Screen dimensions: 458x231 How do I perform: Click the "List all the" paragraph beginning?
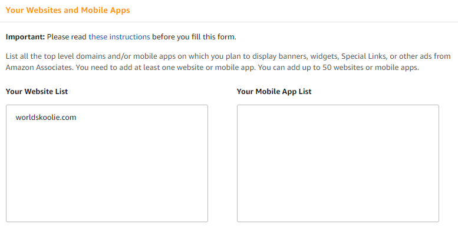(x=24, y=56)
